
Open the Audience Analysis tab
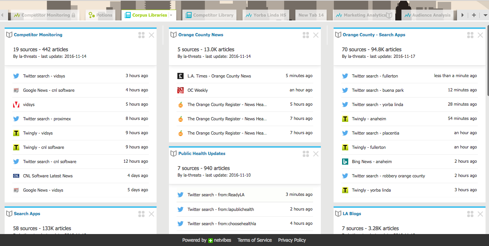pyautogui.click(x=427, y=15)
